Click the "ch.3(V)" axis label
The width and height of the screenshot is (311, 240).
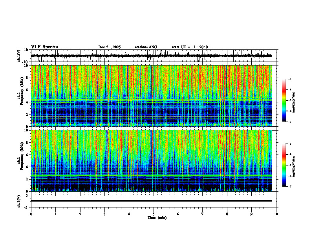pos(19,202)
